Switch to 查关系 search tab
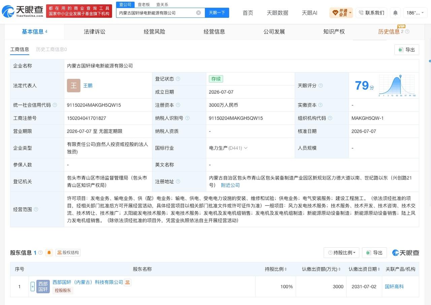Viewport: 431px width, 305px height. click(x=162, y=4)
